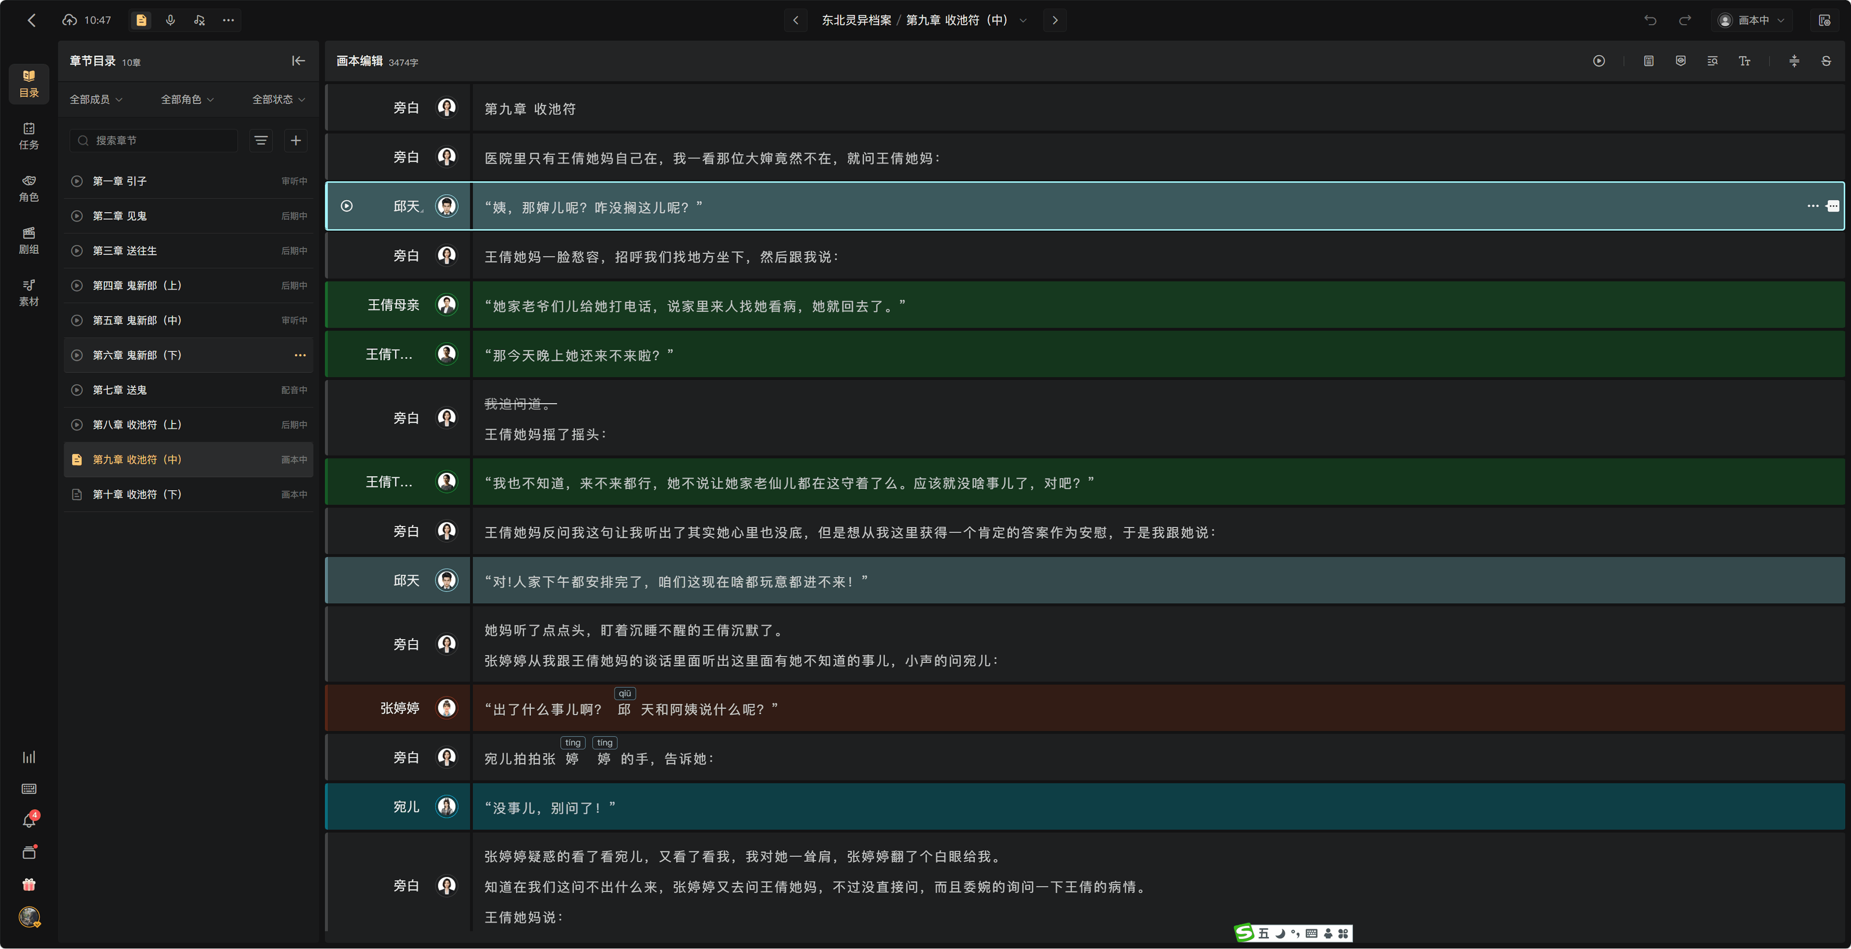1851x949 pixels.
Task: Add a new chapter with plus button
Action: tap(295, 140)
